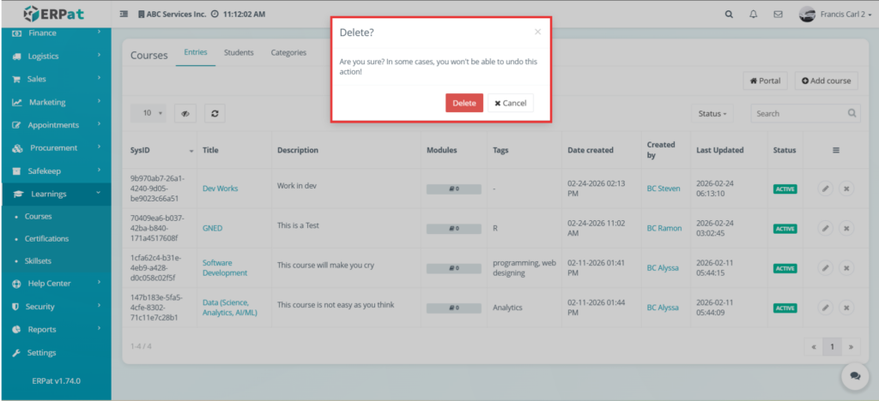
Task: Open the mail envelope icon
Action: 778,15
